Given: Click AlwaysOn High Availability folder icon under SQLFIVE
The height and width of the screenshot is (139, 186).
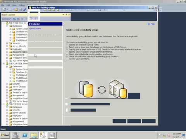Looking at the screenshot, I should (x=10, y=119).
